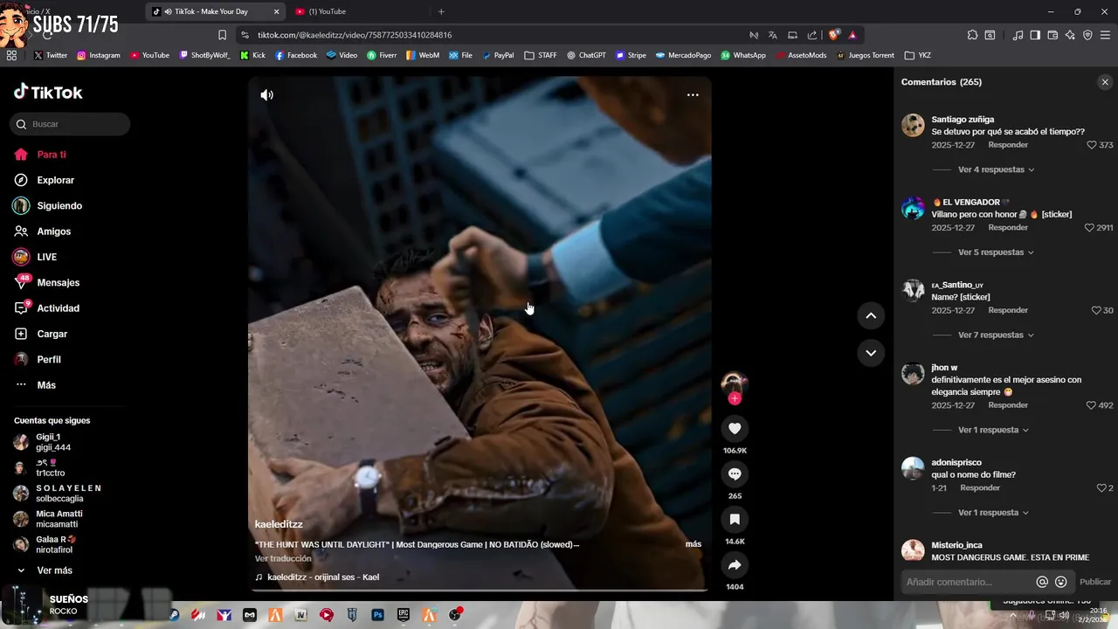Go to the next video arrow
The image size is (1118, 629).
click(871, 353)
